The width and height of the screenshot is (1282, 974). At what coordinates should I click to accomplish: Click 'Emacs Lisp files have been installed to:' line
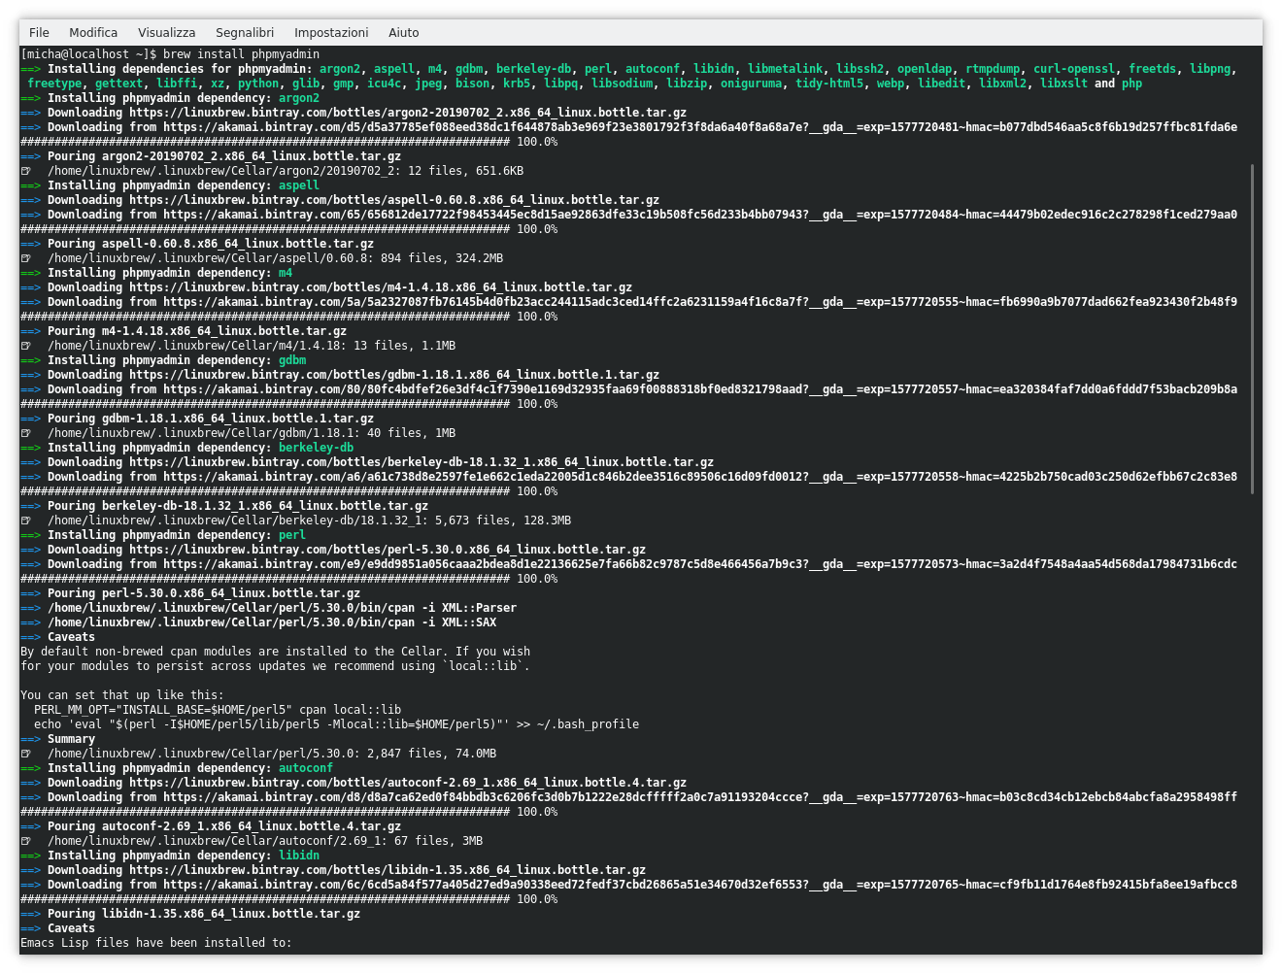click(x=156, y=943)
